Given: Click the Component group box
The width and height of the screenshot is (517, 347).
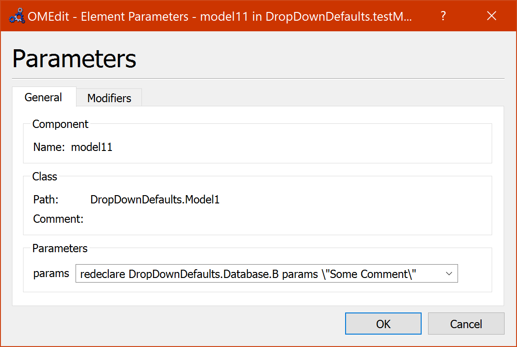Looking at the screenshot, I should point(60,124).
